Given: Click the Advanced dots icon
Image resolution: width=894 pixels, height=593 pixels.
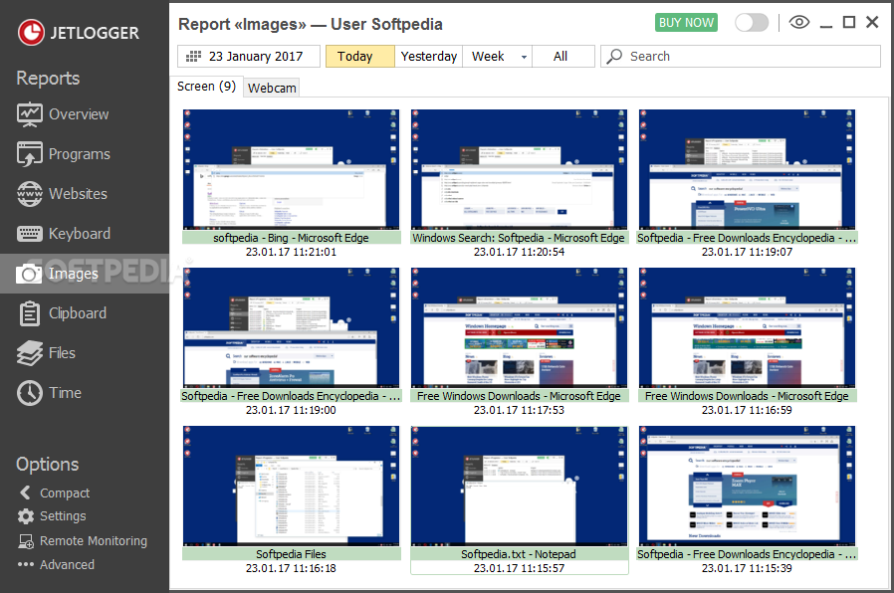Looking at the screenshot, I should (x=26, y=564).
